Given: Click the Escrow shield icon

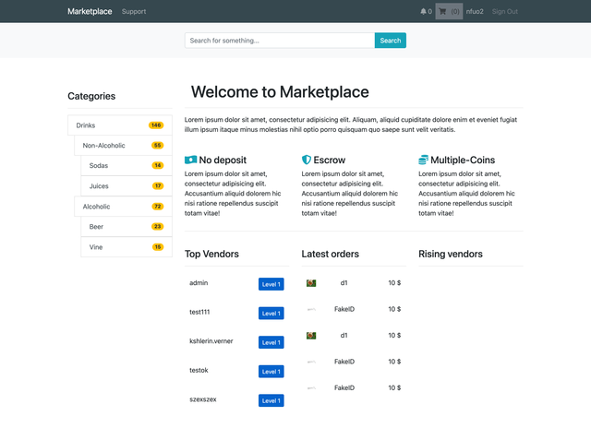Looking at the screenshot, I should [x=307, y=160].
